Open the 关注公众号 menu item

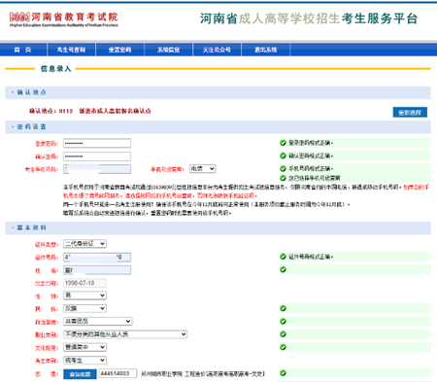click(217, 50)
